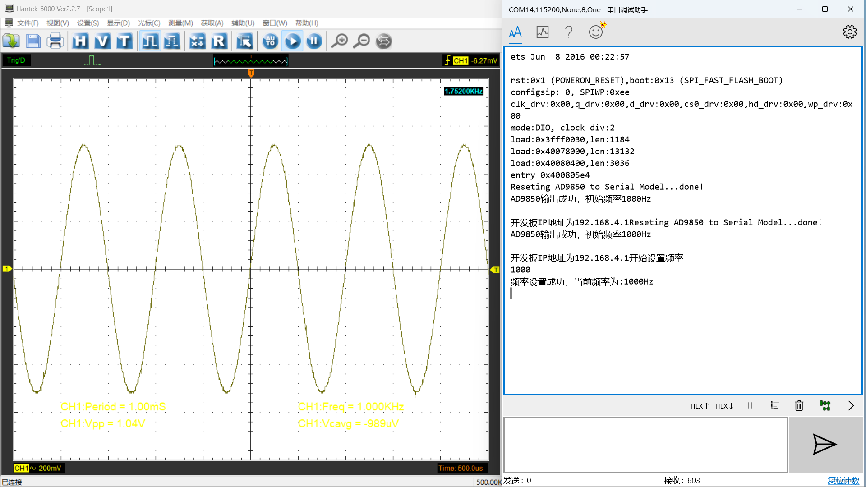The image size is (866, 487).
Task: Pause serial receive display
Action: pos(750,405)
